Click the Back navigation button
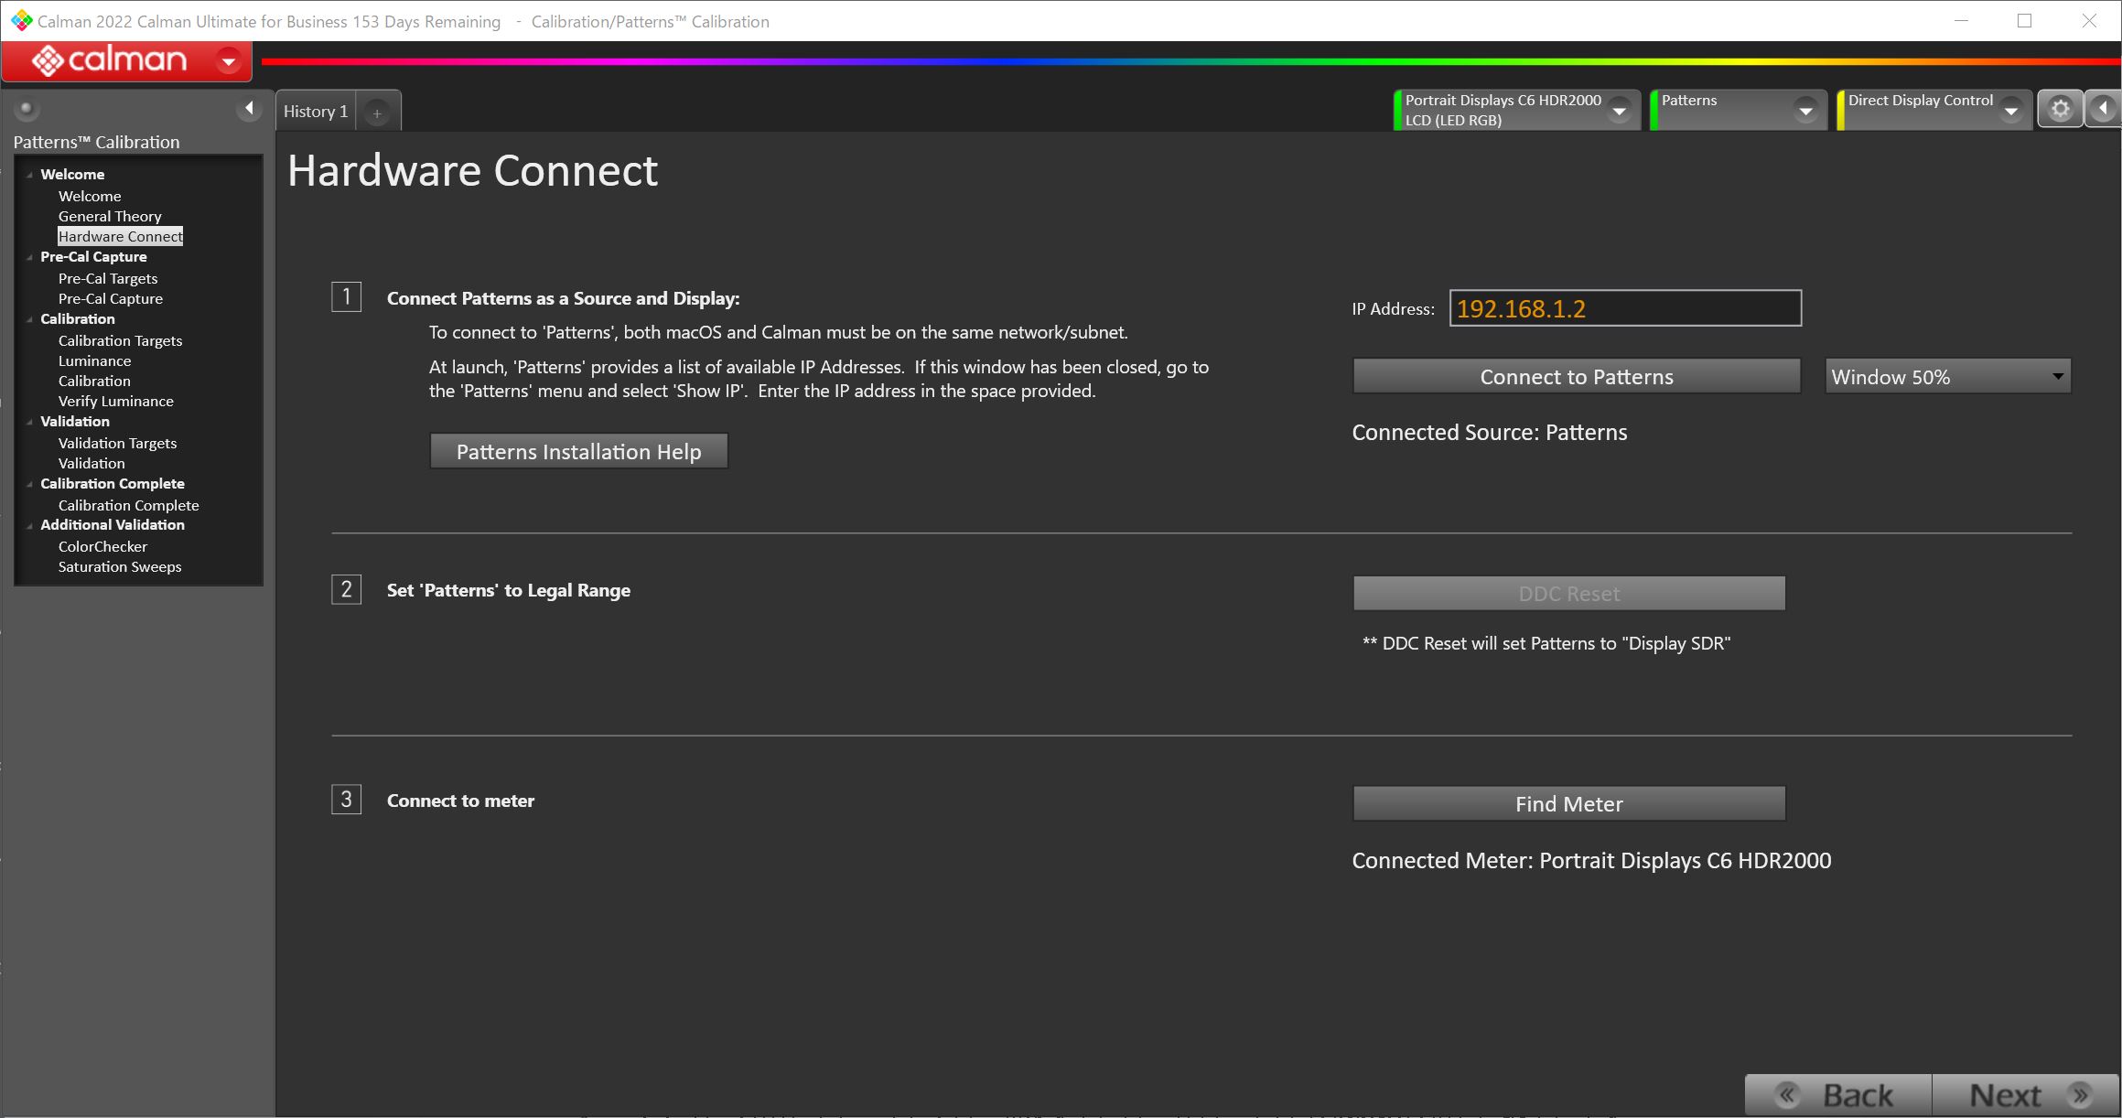Screen dimensions: 2122x1118 (x=1838, y=1095)
